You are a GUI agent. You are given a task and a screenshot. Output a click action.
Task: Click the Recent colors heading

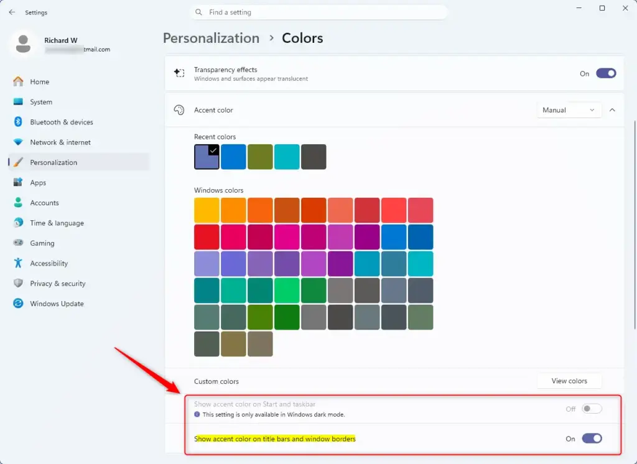(215, 137)
